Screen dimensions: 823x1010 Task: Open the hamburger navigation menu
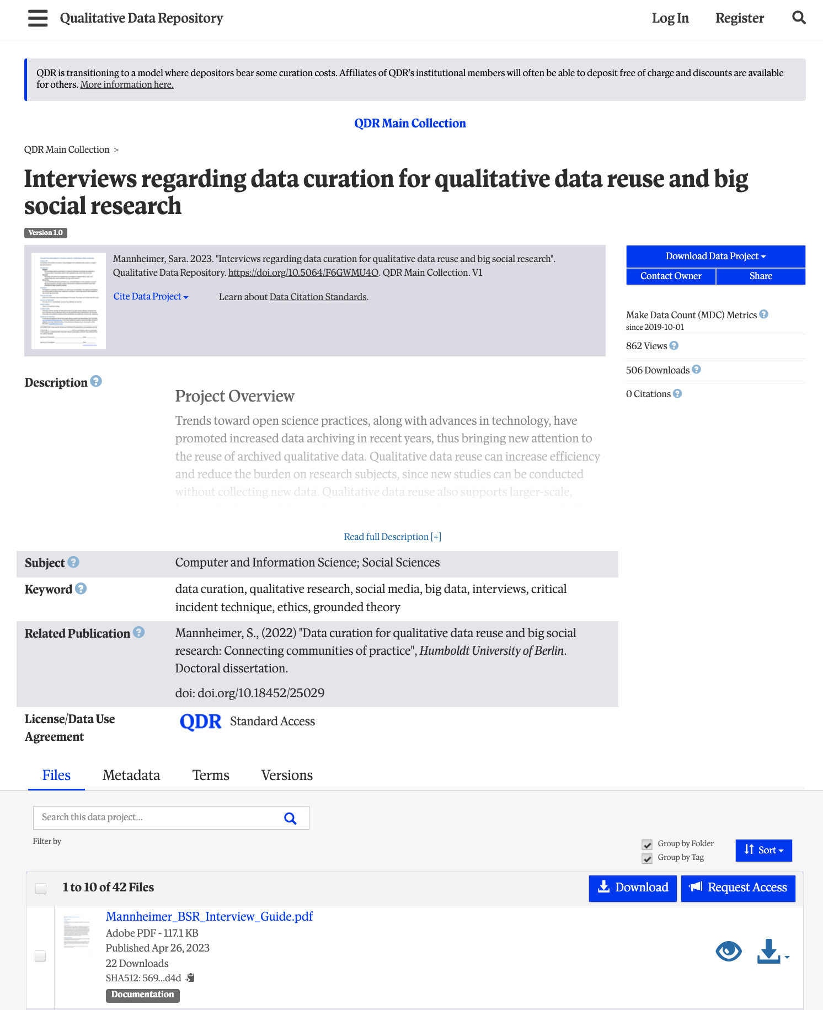[x=38, y=18]
